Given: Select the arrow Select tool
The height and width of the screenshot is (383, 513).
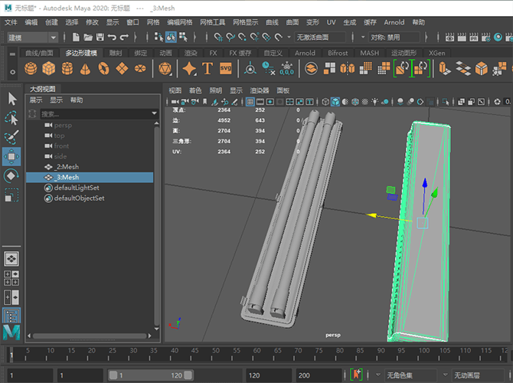Looking at the screenshot, I should point(11,99).
